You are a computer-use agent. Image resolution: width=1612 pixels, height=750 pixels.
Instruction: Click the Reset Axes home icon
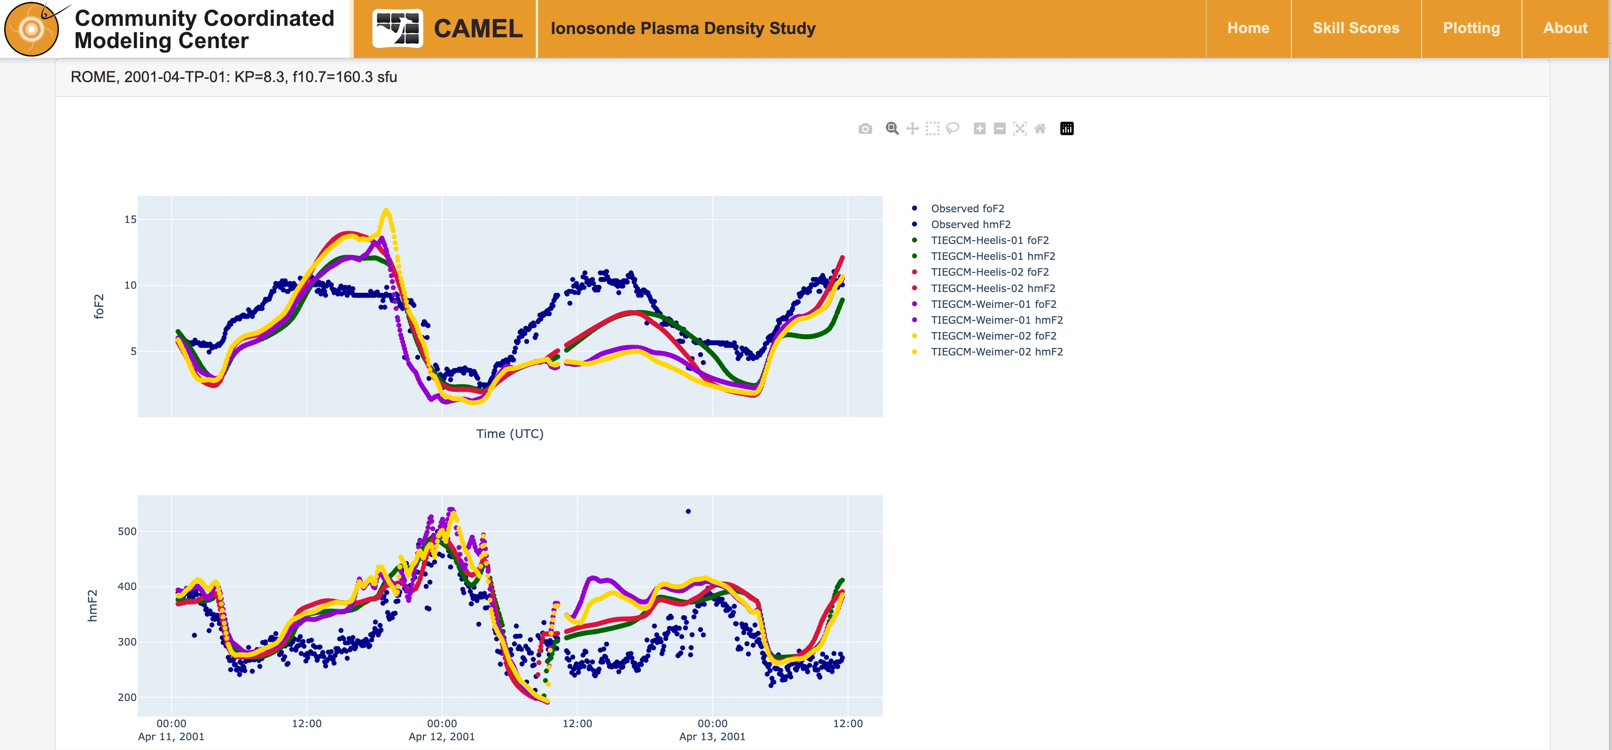[x=1039, y=129]
